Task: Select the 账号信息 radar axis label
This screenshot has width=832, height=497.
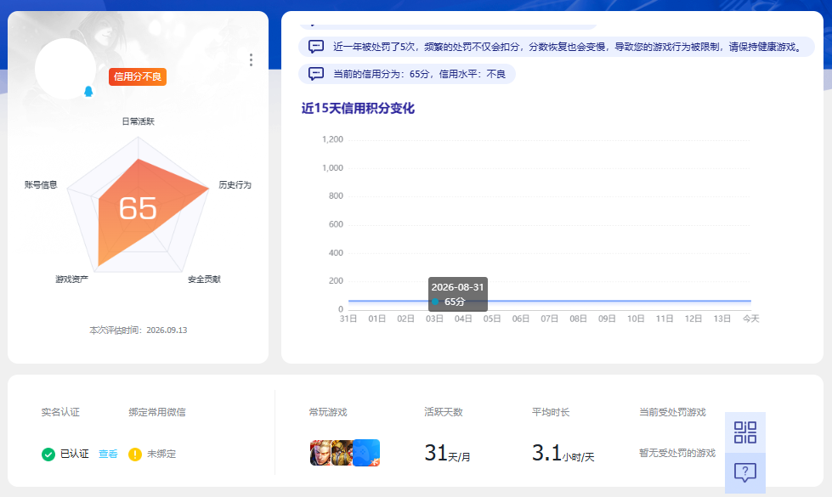Action: coord(41,184)
